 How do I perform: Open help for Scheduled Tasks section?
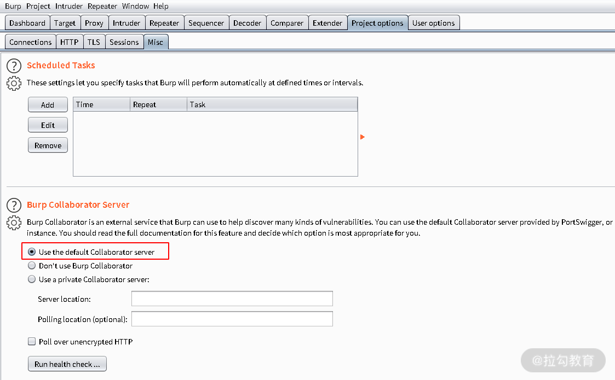click(x=14, y=66)
